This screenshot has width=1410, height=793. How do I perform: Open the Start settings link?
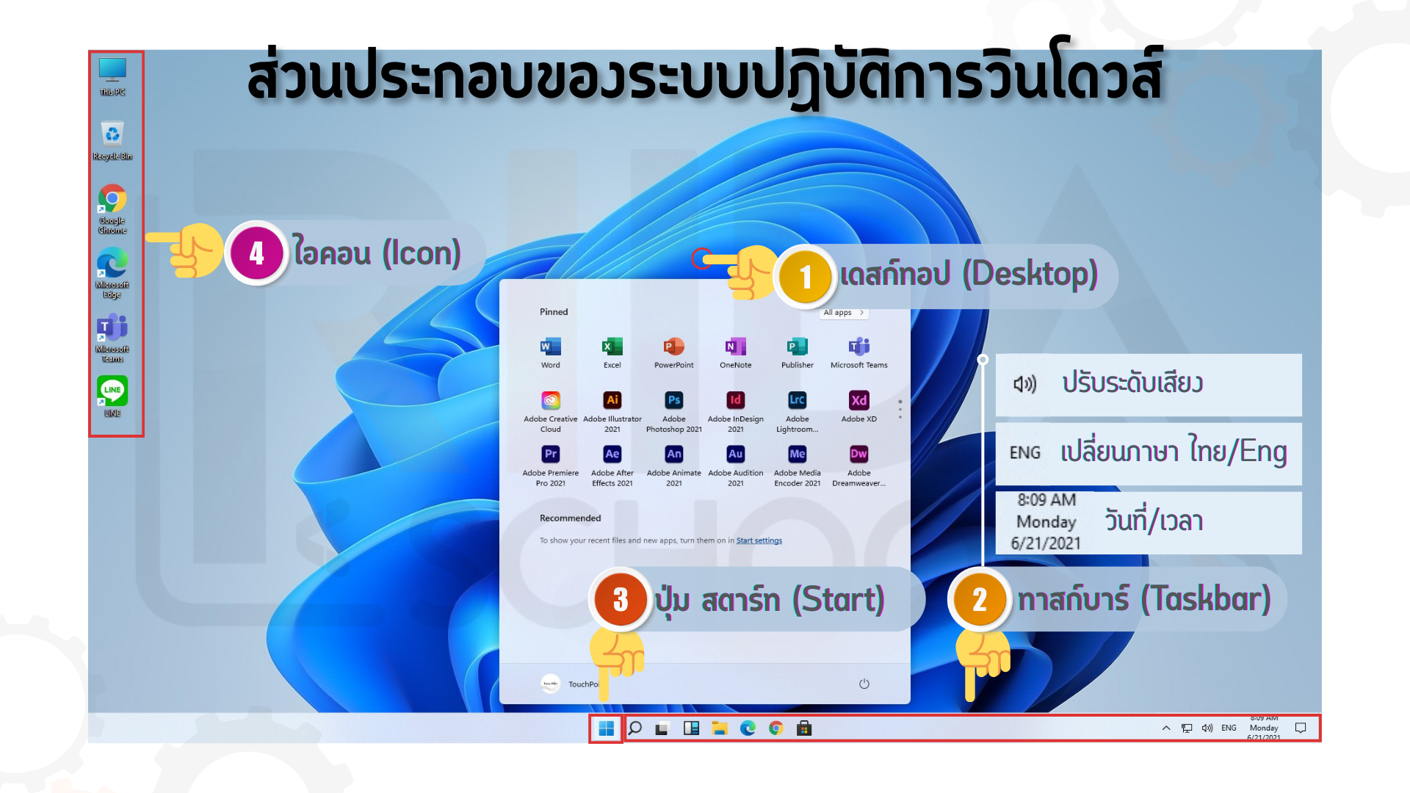click(x=759, y=540)
